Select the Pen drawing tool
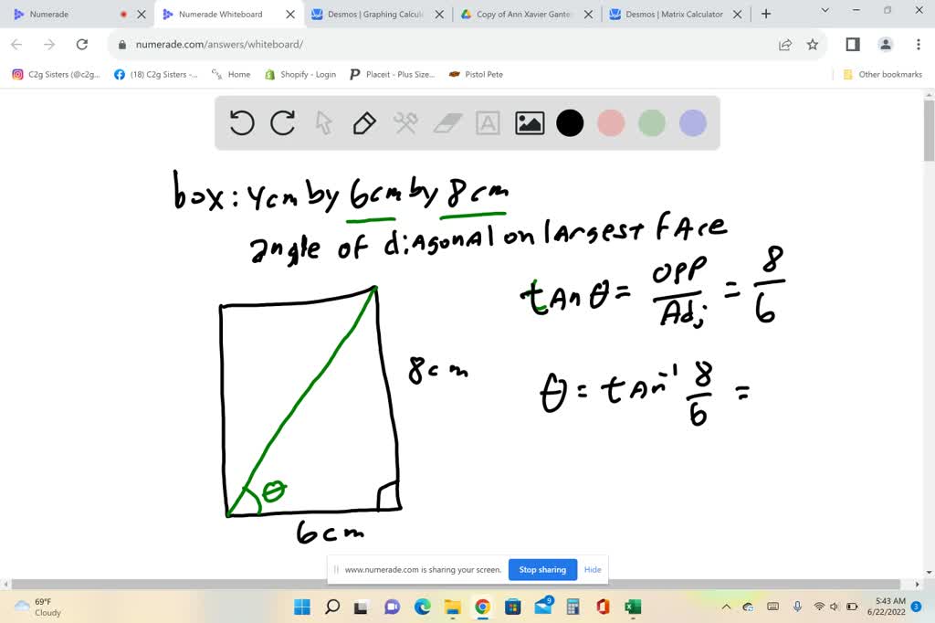Viewport: 935px width, 623px height. [x=364, y=122]
